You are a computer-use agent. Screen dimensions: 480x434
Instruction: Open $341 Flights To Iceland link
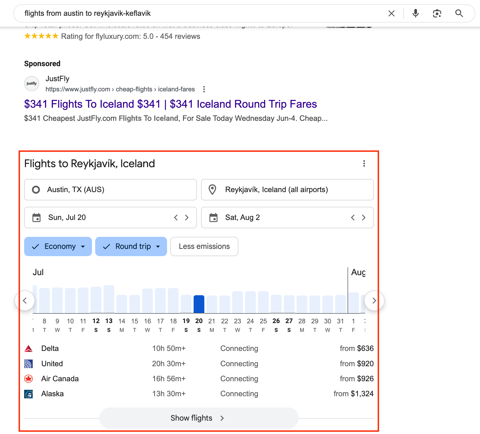pyautogui.click(x=171, y=104)
